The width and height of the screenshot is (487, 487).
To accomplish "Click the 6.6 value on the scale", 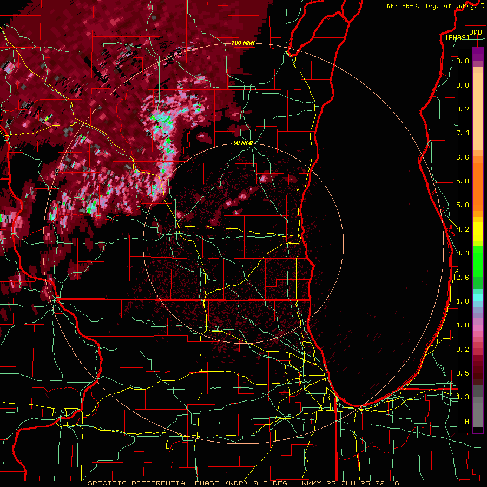I will [463, 157].
